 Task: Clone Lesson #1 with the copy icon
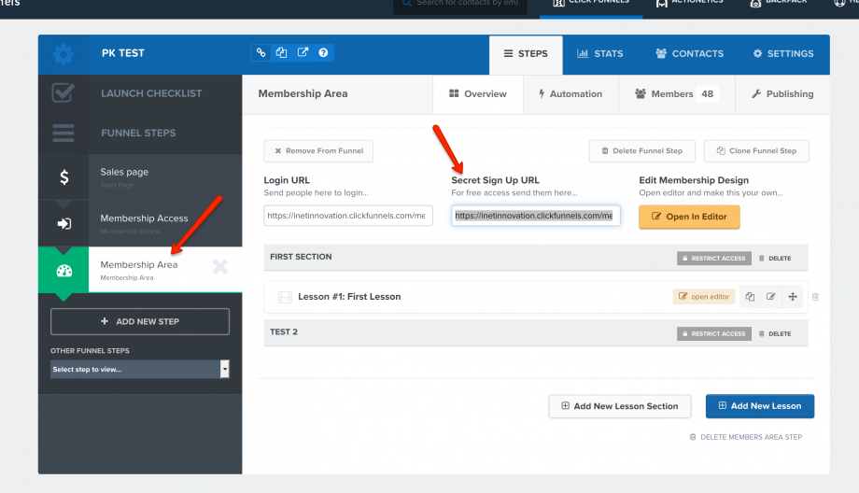(750, 297)
